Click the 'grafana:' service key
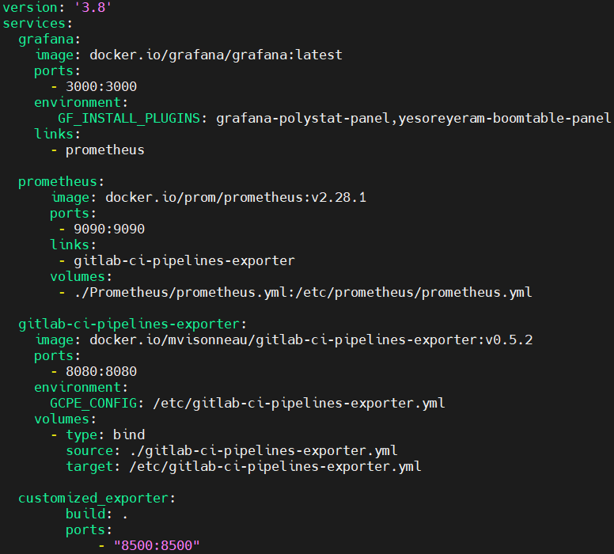Image resolution: width=614 pixels, height=554 pixels. pos(49,40)
